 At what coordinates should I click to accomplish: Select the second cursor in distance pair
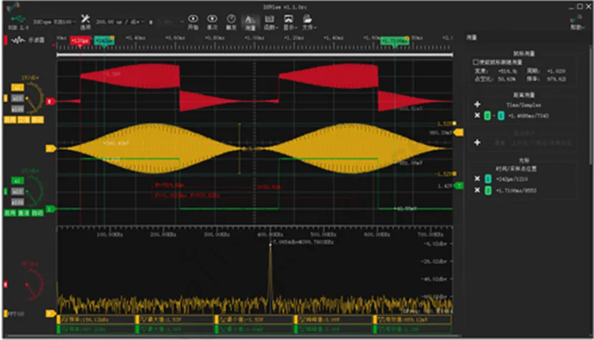point(501,116)
